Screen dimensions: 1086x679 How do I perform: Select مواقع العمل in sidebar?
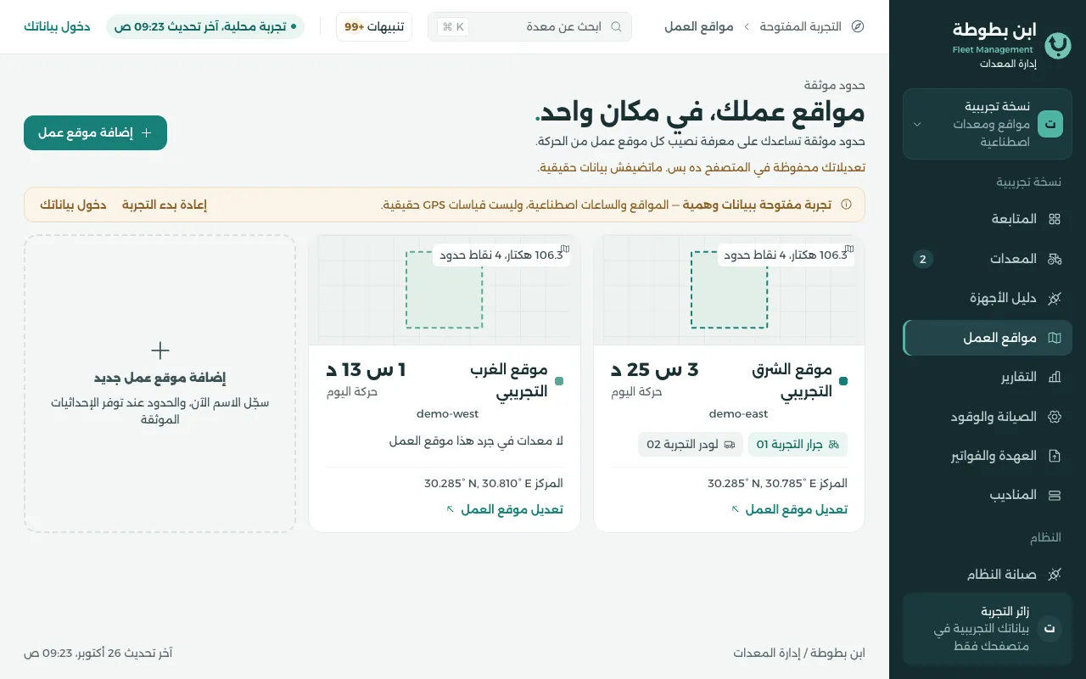pos(988,338)
